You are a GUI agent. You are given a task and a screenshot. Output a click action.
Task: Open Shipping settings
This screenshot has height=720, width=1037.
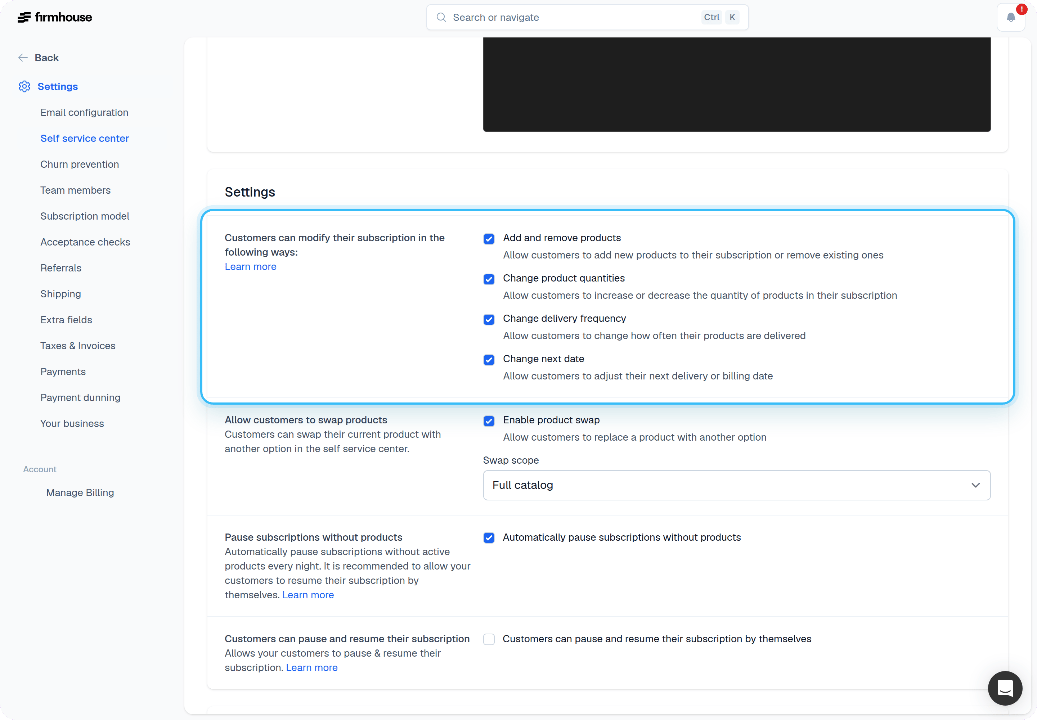60,294
